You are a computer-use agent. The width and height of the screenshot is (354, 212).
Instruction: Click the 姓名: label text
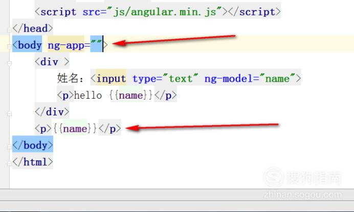71,78
